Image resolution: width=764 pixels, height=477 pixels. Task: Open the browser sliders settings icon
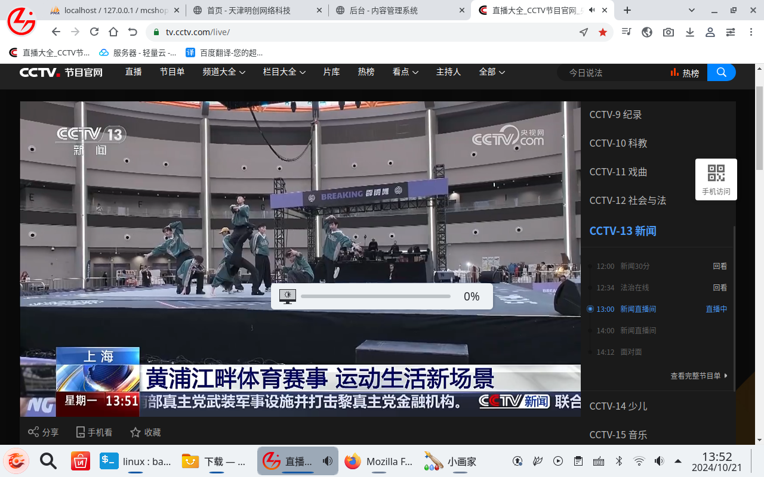click(731, 32)
